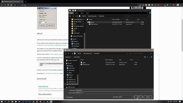This screenshot has width=183, height=103.
Task: Click the File name input field
Action: (x=114, y=90)
